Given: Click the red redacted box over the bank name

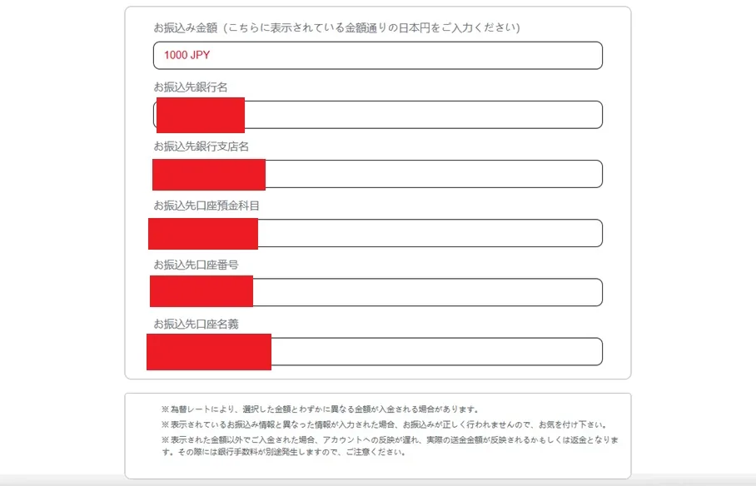Looking at the screenshot, I should click(x=199, y=116).
